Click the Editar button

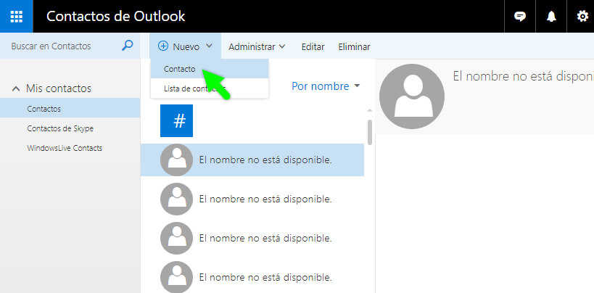tap(313, 46)
